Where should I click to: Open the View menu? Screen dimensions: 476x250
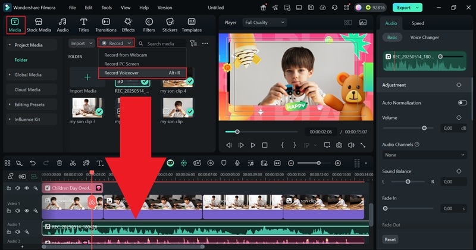point(126,8)
